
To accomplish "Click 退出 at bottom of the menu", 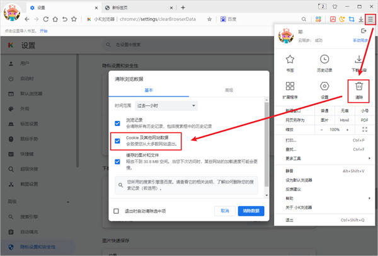I will click(x=324, y=220).
